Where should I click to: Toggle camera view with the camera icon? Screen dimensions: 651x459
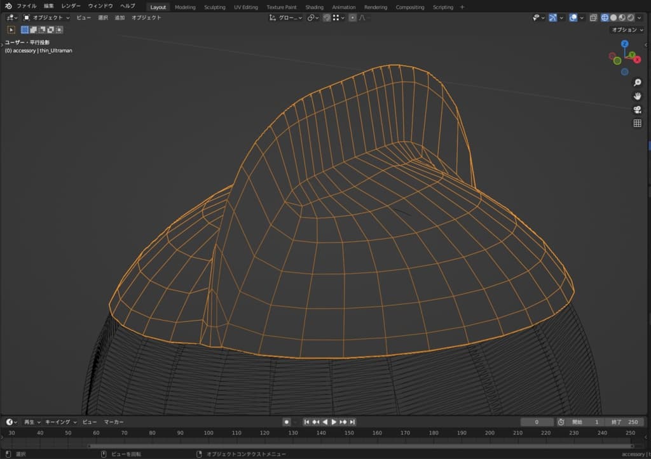click(637, 110)
